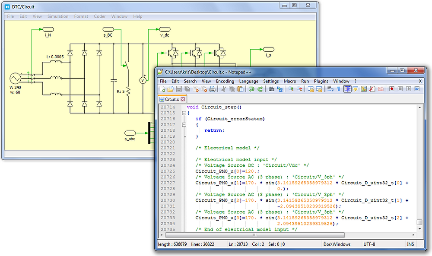Close the Circuit.c tab with red X

click(182, 99)
